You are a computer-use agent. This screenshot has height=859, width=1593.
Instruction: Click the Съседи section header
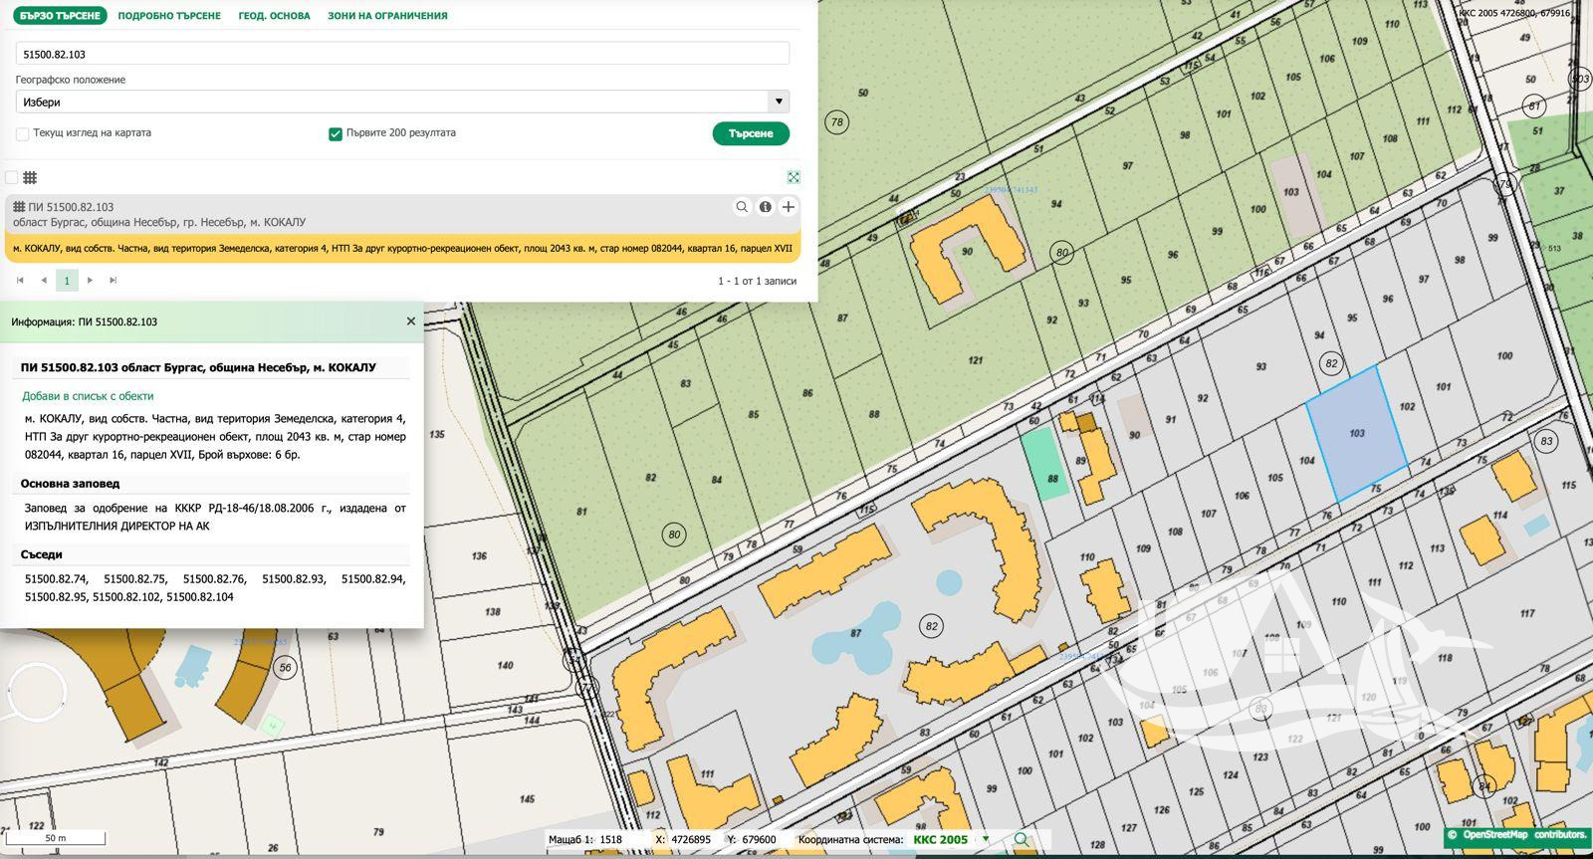tap(42, 554)
